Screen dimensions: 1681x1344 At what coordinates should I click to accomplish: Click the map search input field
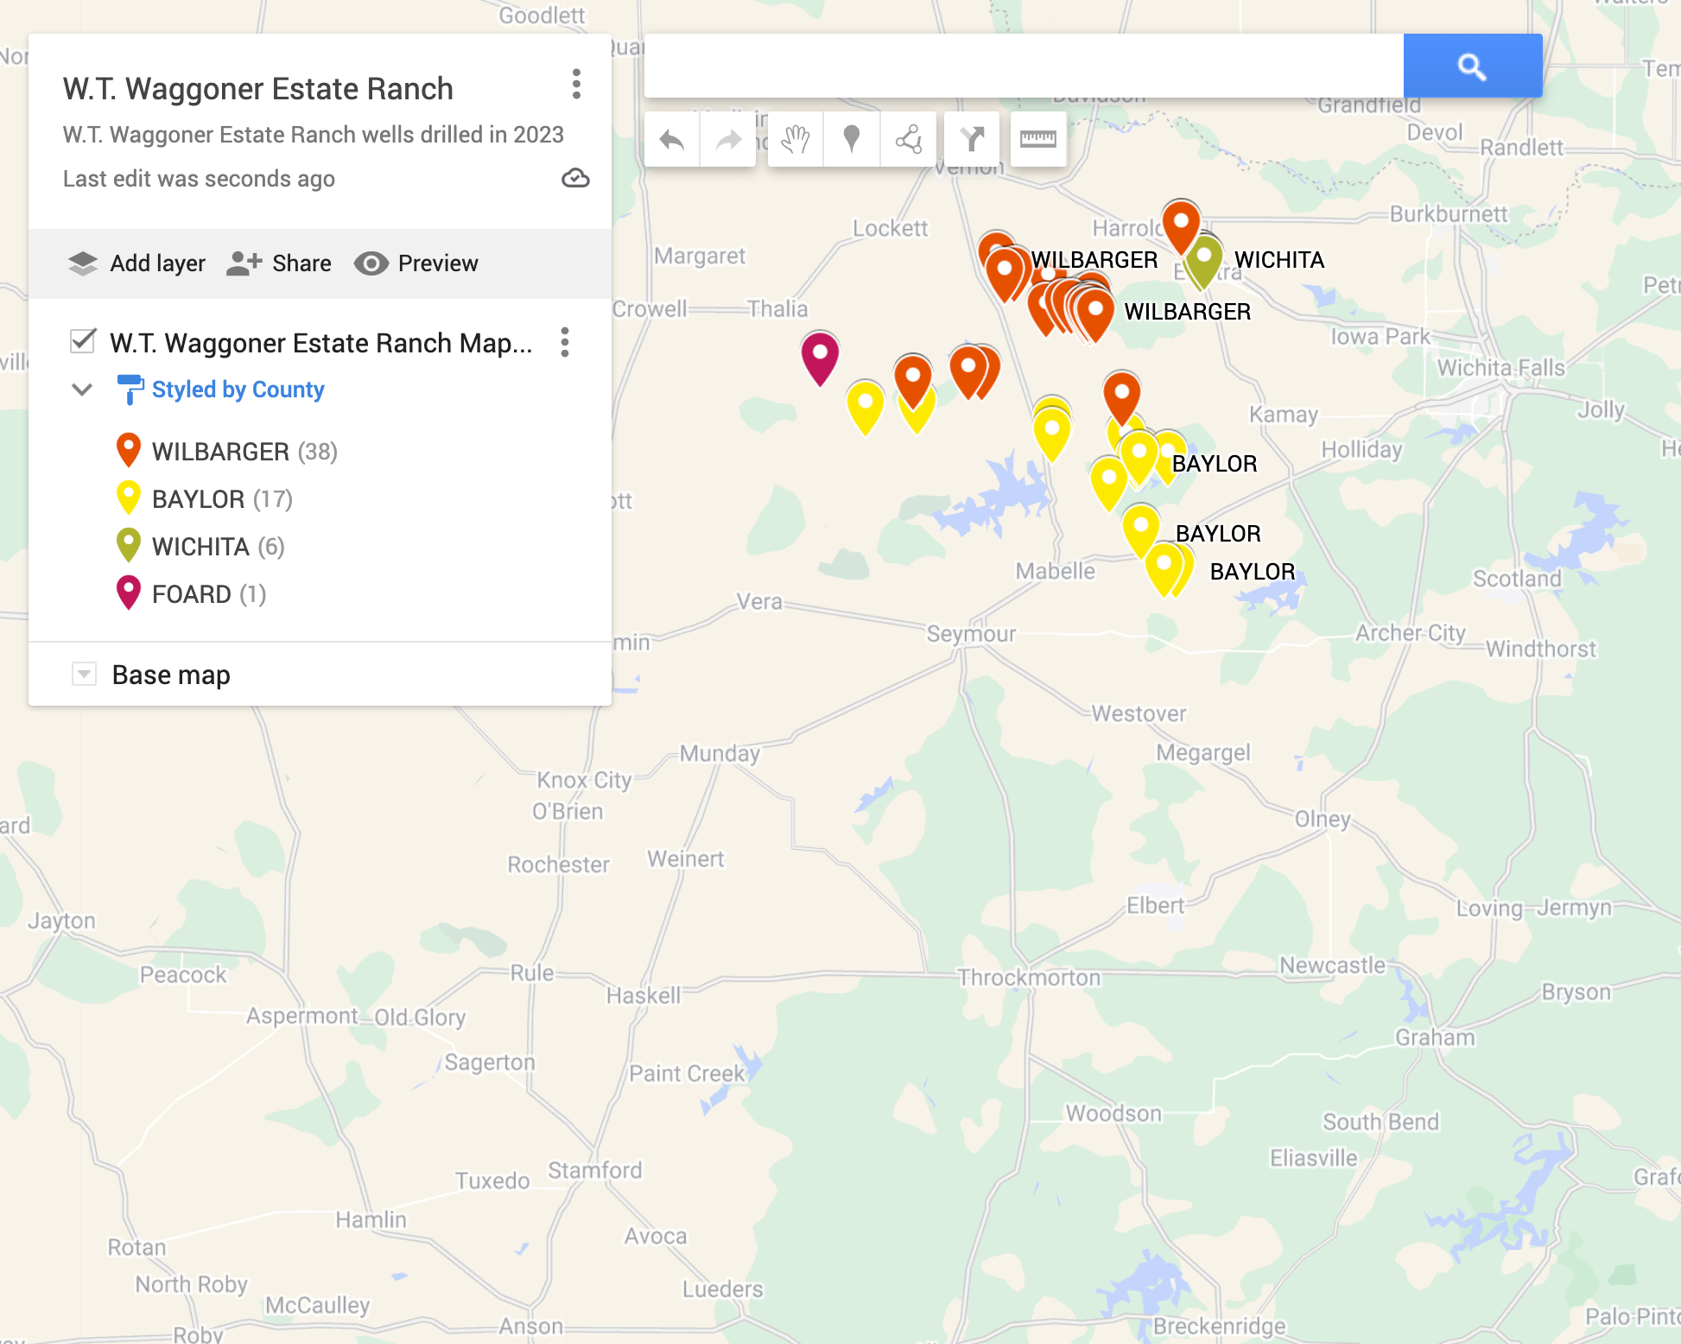pyautogui.click(x=1023, y=67)
